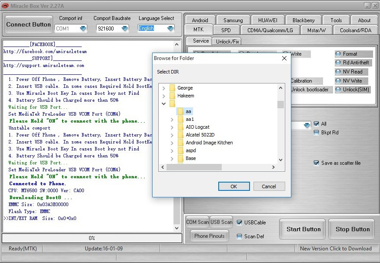Expand the Alcatel 5022D folder node
This screenshot has height=263, width=380.
(172, 135)
